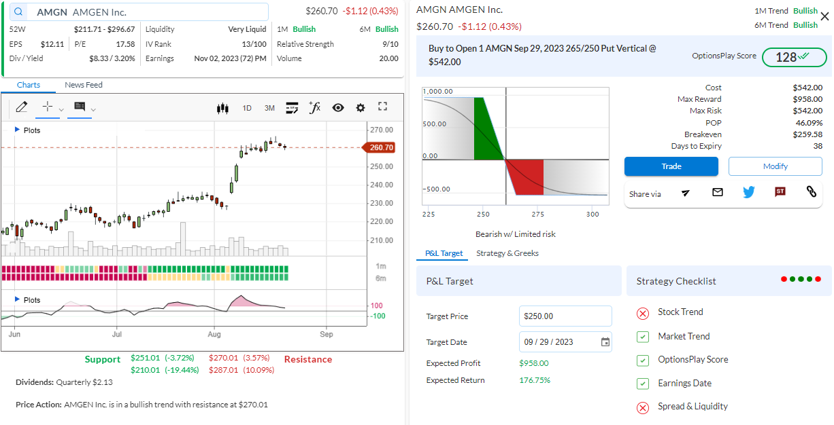Expand the upper Plots section on price chart
Viewport: 834px width, 425px height.
(27, 130)
